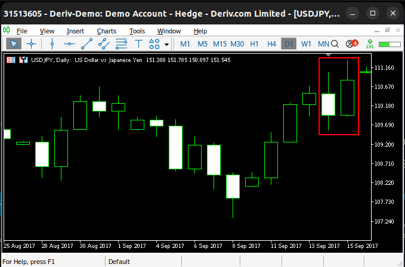Switch chart to W1 timeframe

(306, 44)
